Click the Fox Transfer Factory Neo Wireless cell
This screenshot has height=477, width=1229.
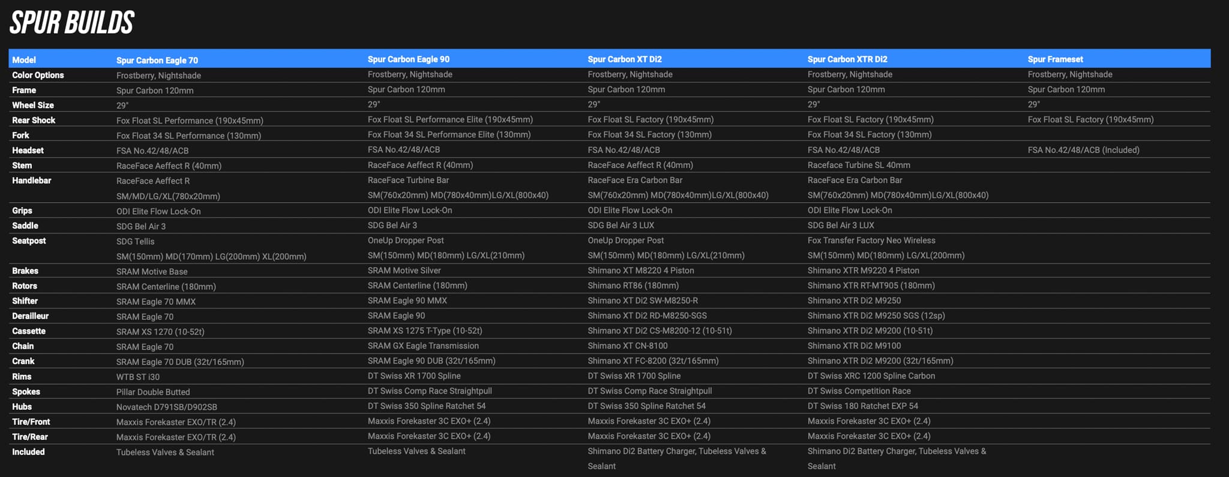pos(871,240)
